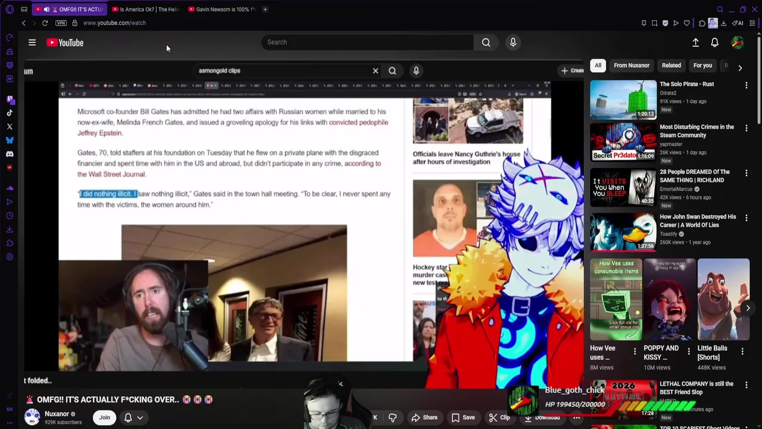The image size is (762, 429).
Task: Open the YouTube create upload icon
Action: (695, 42)
